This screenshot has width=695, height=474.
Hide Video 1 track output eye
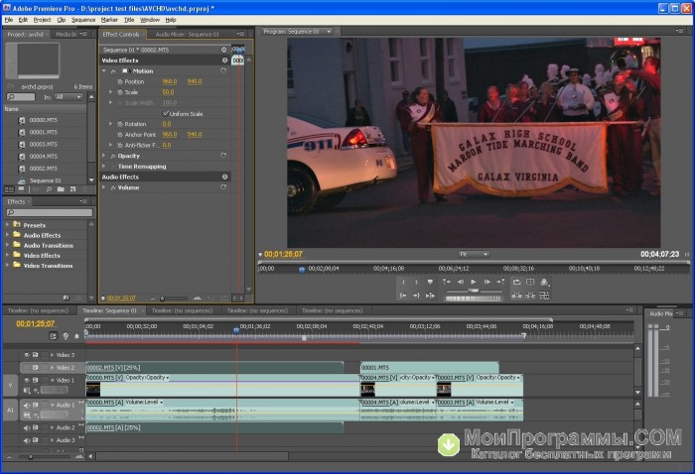27,380
